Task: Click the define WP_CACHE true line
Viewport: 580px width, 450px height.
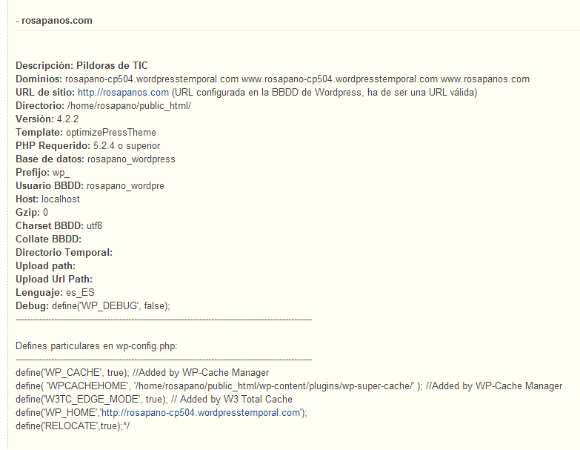Action: click(x=142, y=372)
